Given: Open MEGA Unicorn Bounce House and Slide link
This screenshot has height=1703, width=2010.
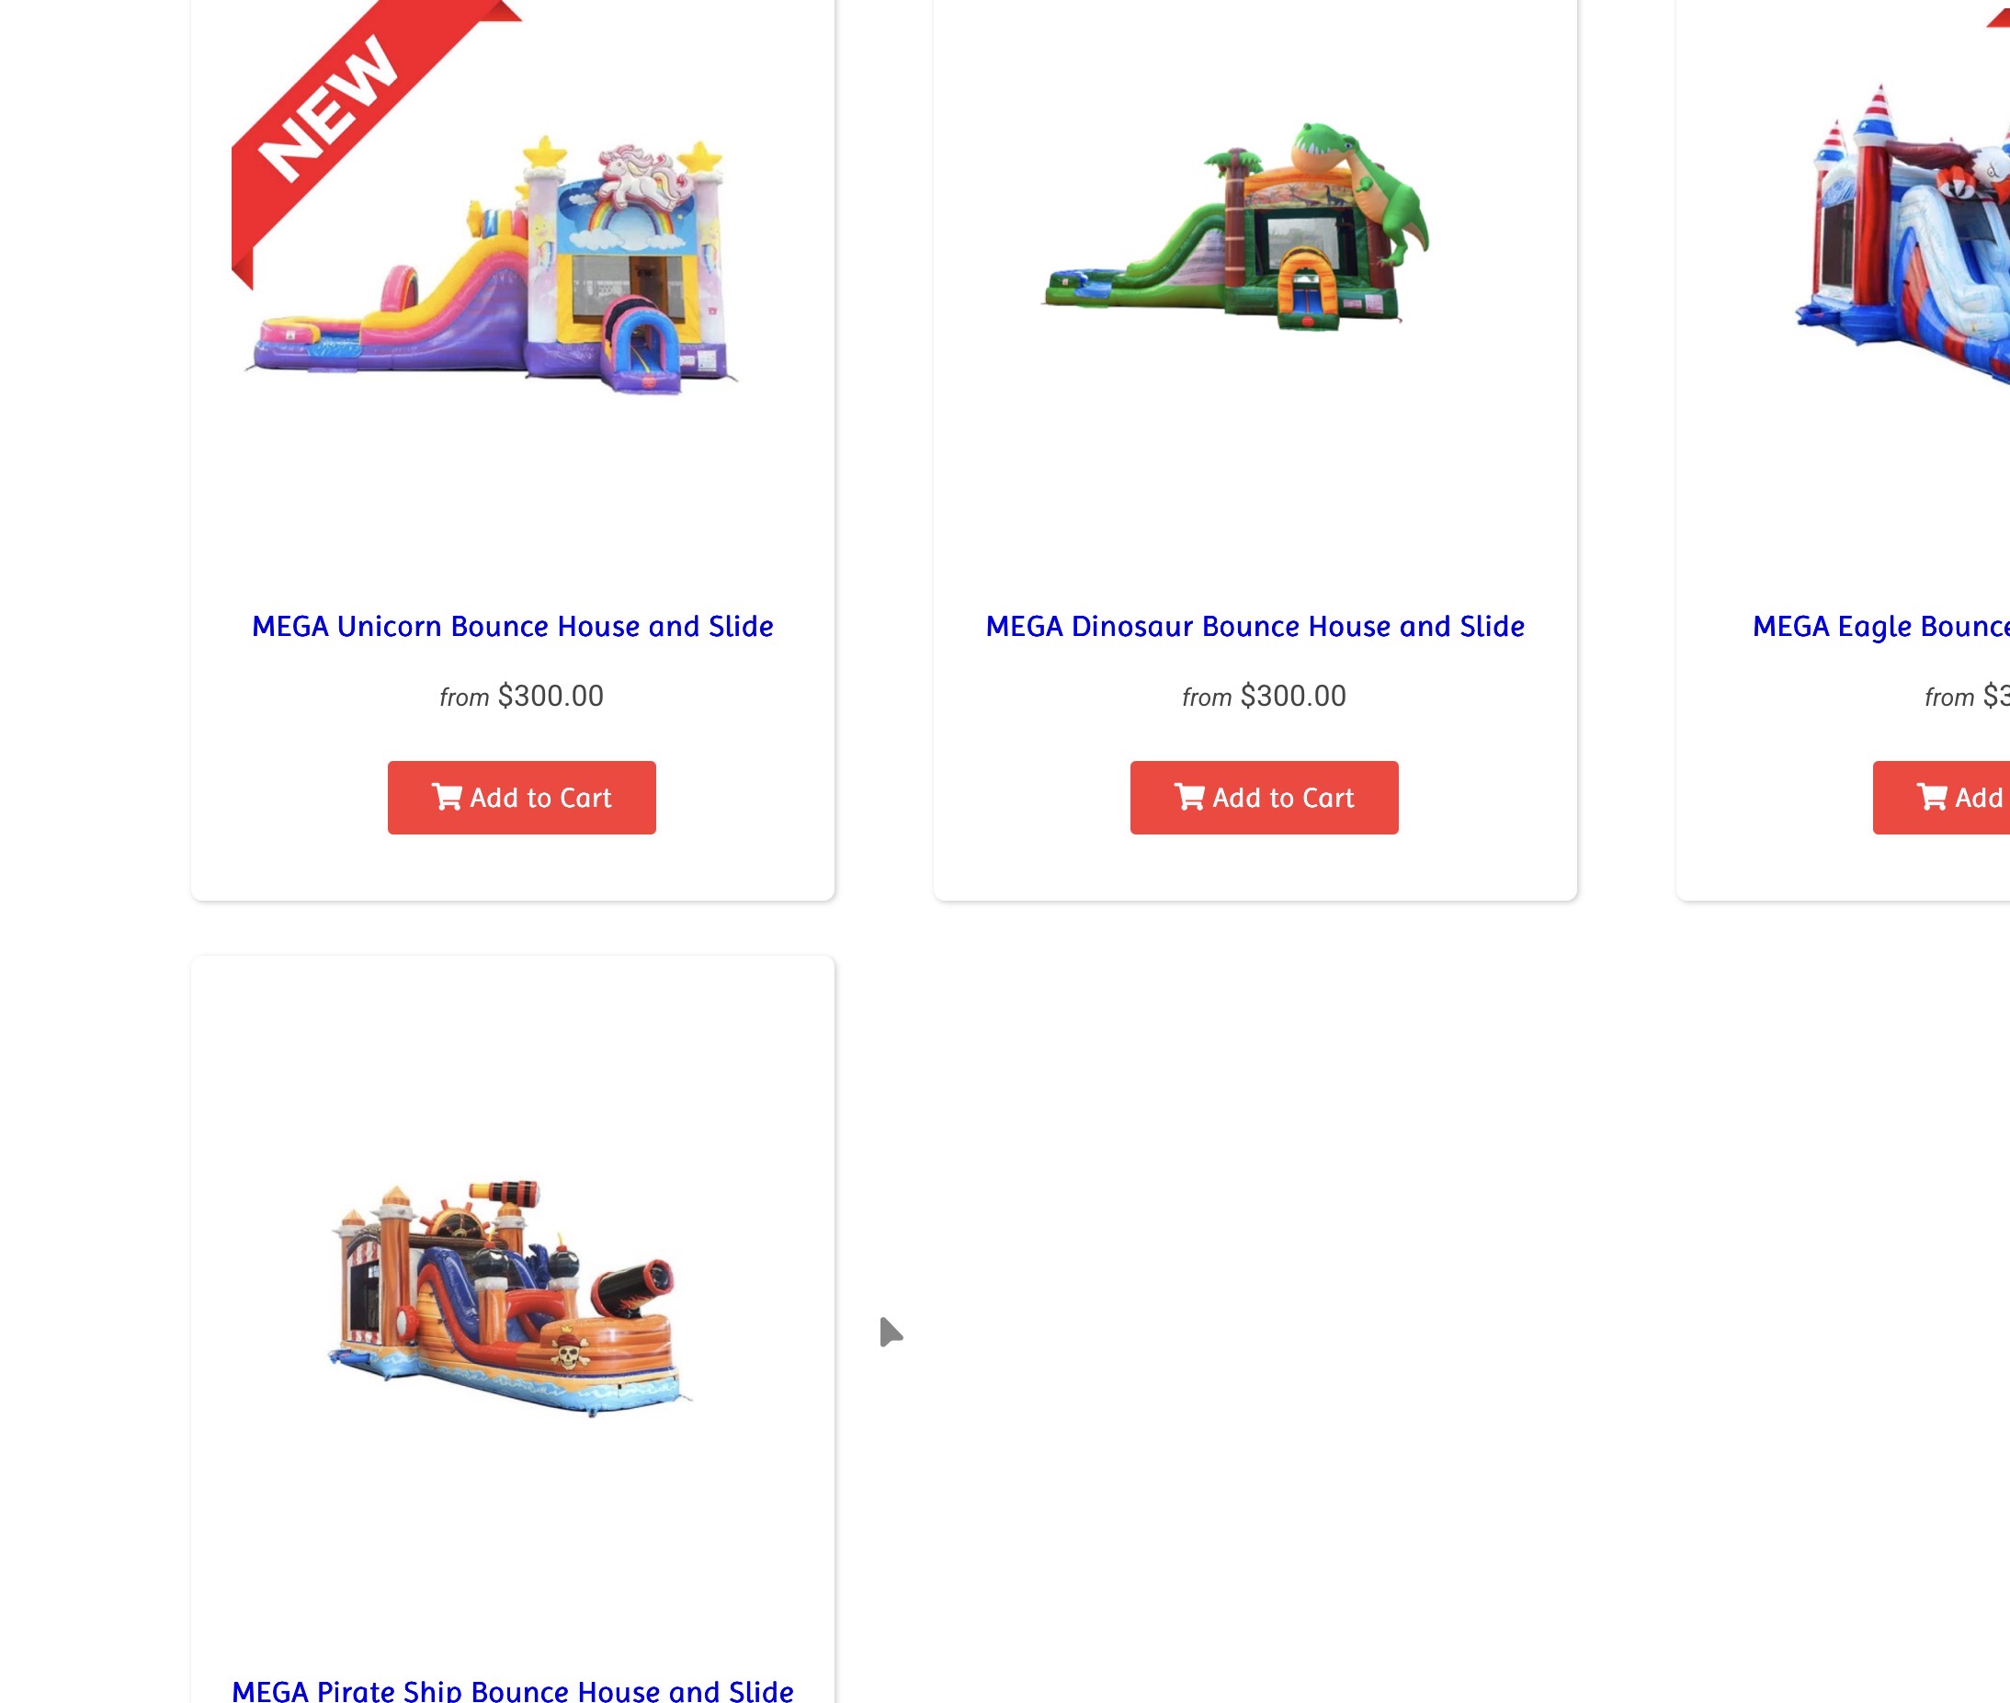Looking at the screenshot, I should (x=513, y=627).
